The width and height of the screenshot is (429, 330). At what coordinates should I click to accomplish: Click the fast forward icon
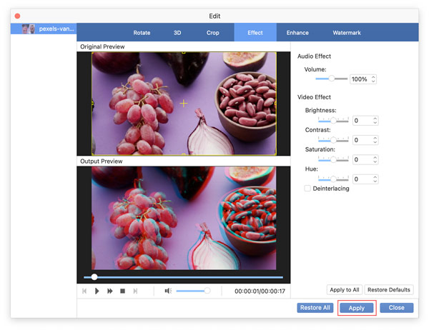click(110, 291)
